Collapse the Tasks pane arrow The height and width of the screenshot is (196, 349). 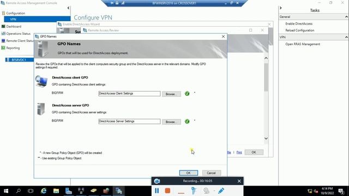pos(281,8)
